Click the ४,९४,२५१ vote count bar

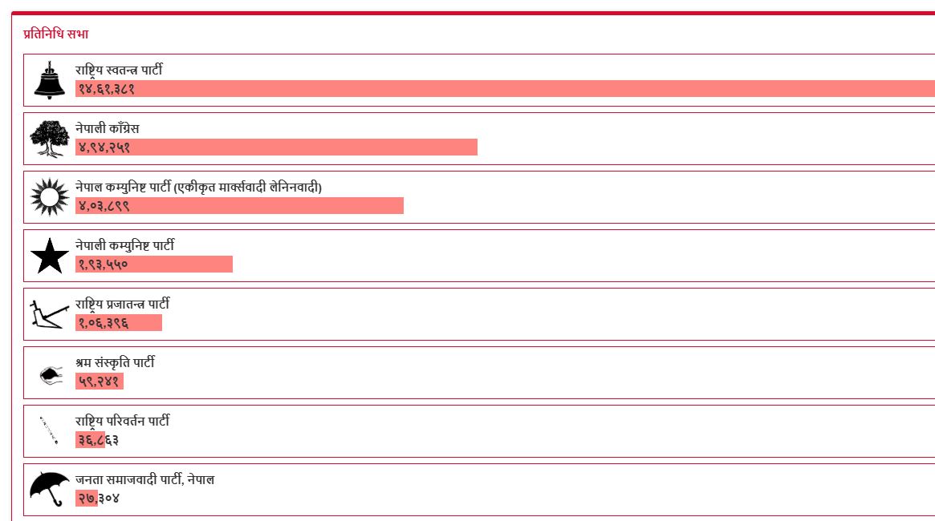click(276, 147)
